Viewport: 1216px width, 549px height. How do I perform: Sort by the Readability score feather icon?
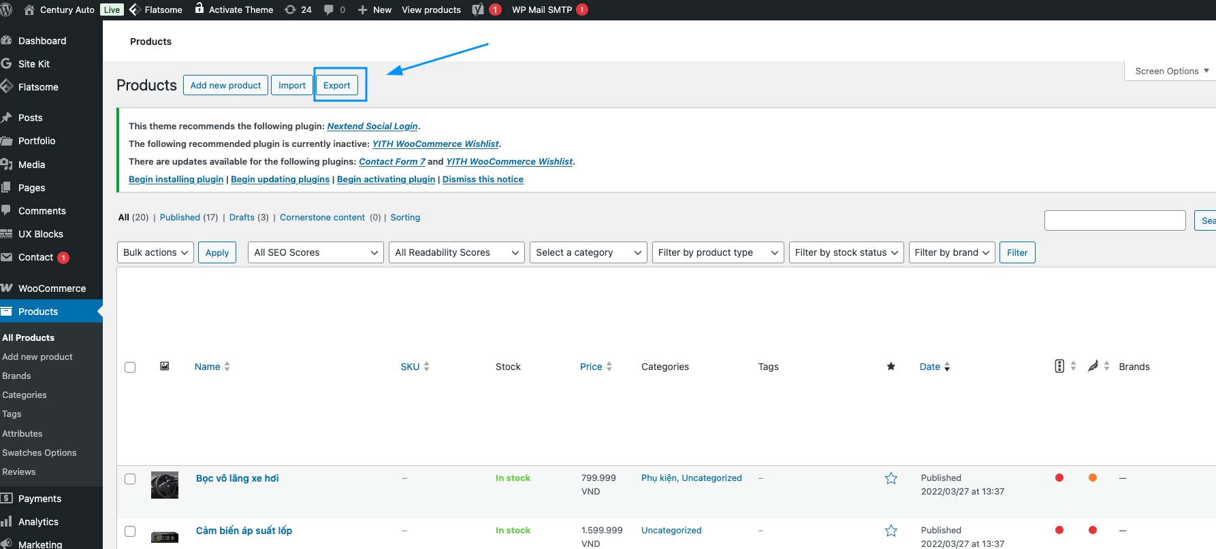[x=1093, y=366]
